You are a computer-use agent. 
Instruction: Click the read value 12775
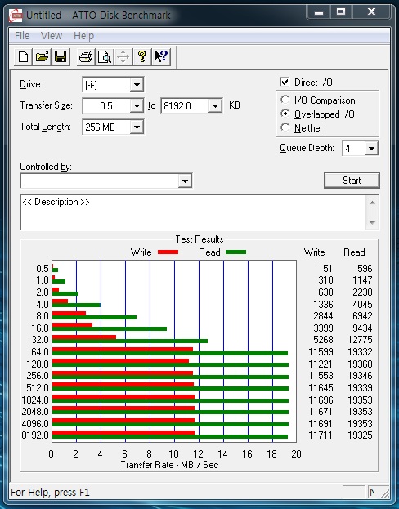360,340
